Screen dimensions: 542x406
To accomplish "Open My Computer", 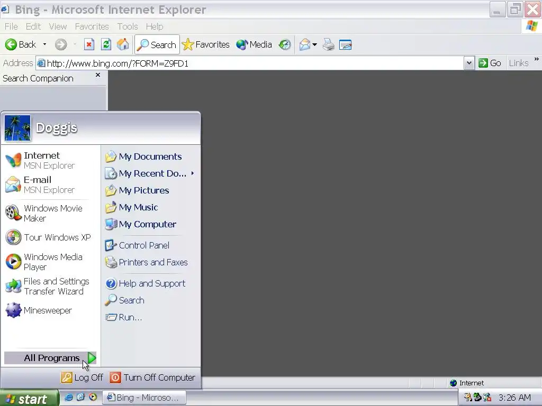I will pyautogui.click(x=150, y=224).
